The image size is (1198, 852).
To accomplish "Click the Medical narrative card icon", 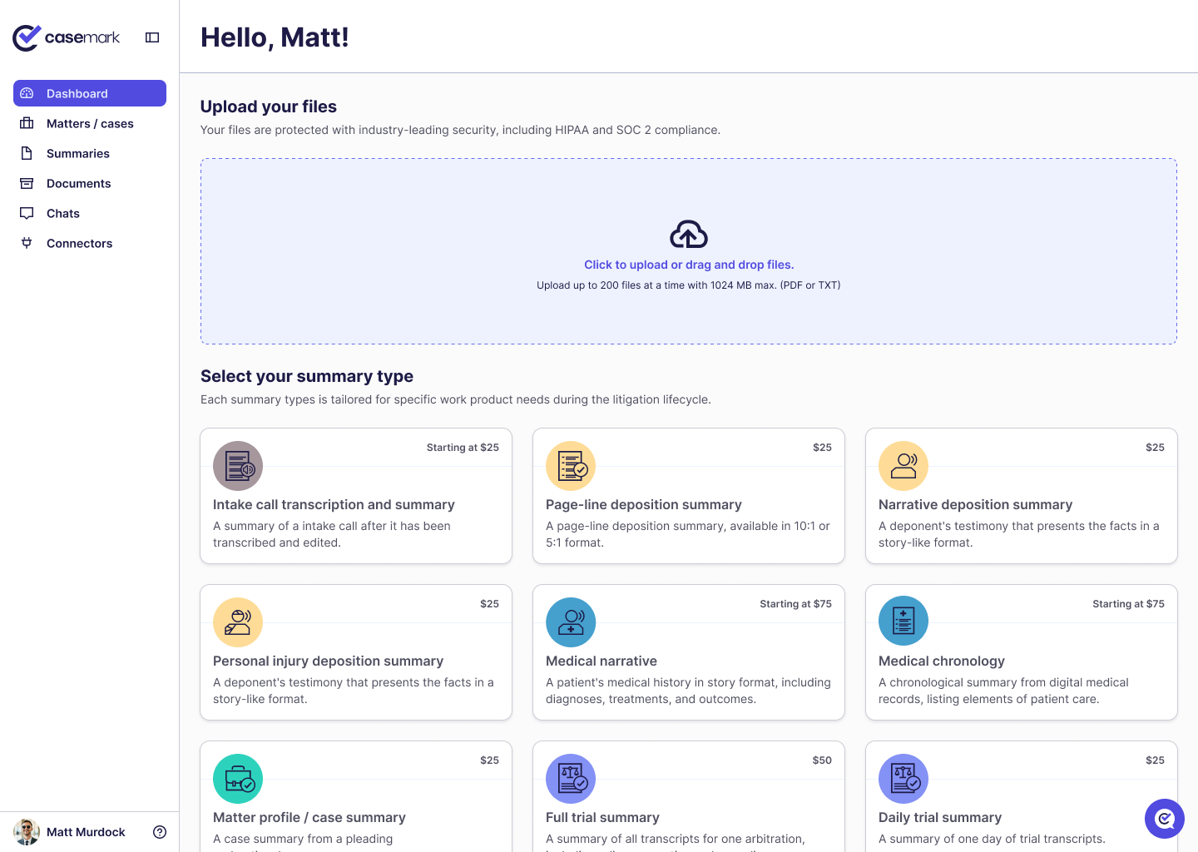I will 571,622.
